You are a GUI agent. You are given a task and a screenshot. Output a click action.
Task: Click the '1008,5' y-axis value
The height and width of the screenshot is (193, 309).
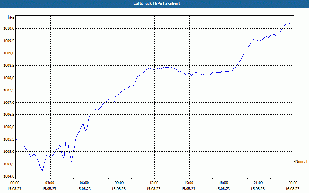9,65
